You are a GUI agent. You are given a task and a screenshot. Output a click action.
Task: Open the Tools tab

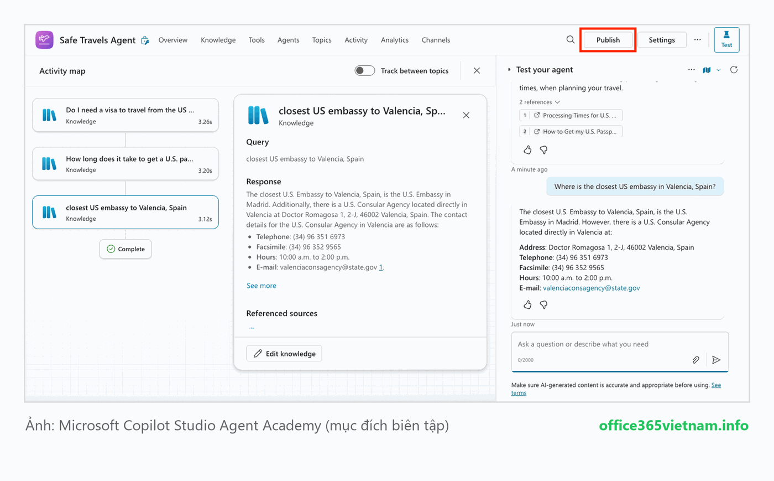(x=257, y=40)
